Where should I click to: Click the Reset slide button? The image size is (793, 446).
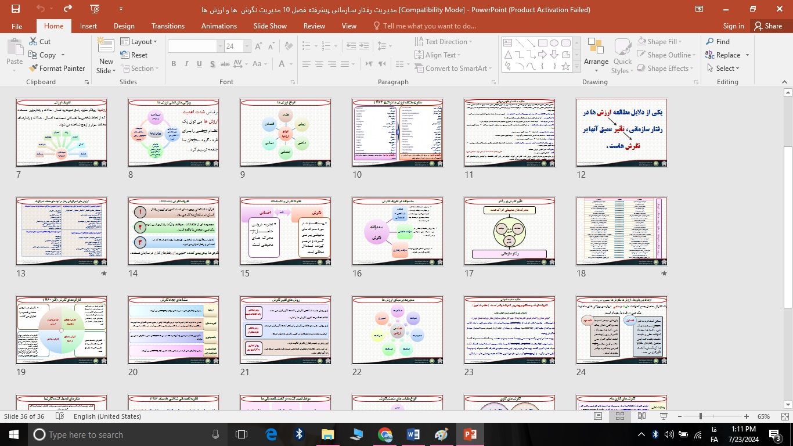(x=134, y=55)
